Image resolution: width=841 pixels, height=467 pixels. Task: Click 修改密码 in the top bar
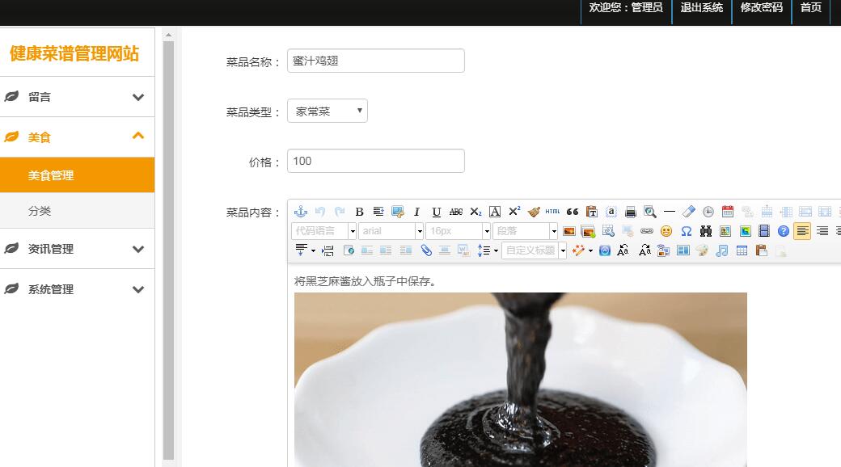tap(762, 7)
